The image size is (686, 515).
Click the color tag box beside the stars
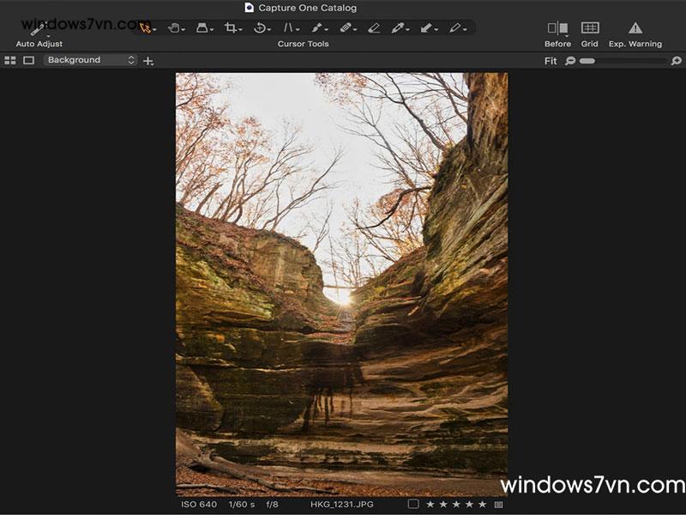click(413, 504)
